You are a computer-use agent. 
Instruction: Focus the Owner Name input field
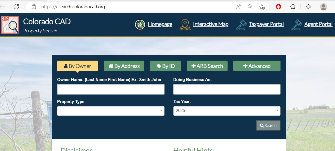pyautogui.click(x=111, y=89)
